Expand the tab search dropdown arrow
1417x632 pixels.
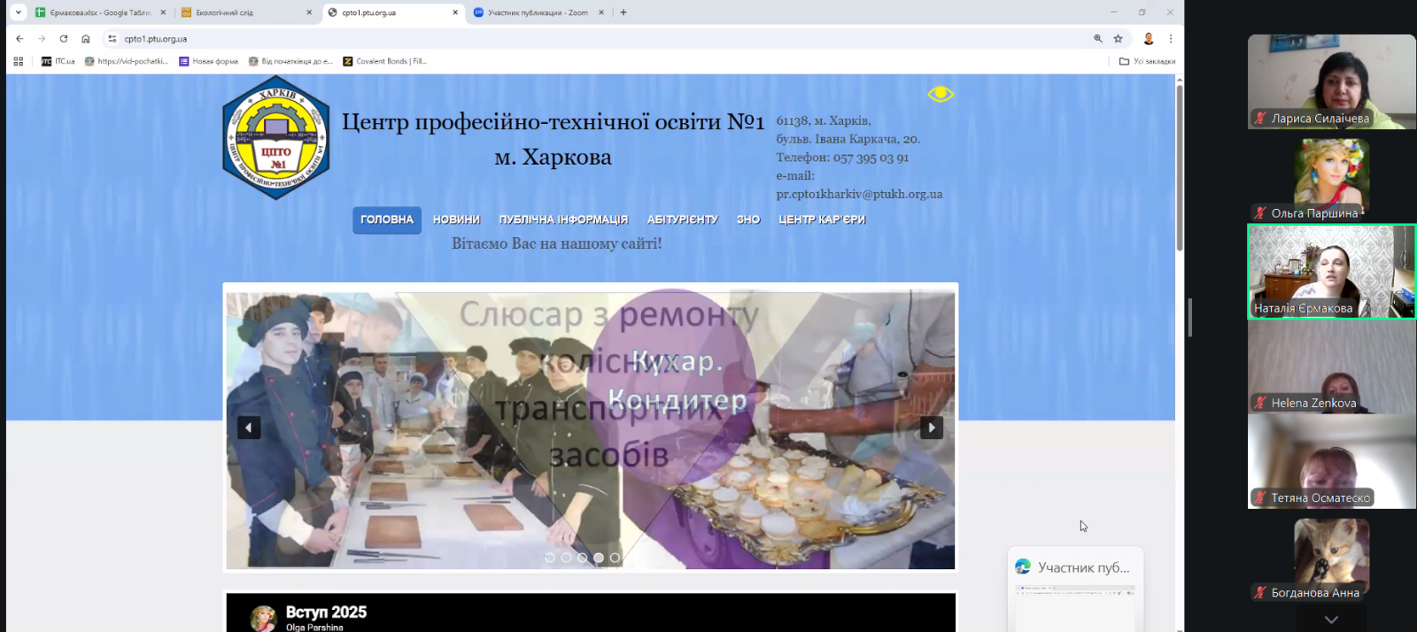18,12
